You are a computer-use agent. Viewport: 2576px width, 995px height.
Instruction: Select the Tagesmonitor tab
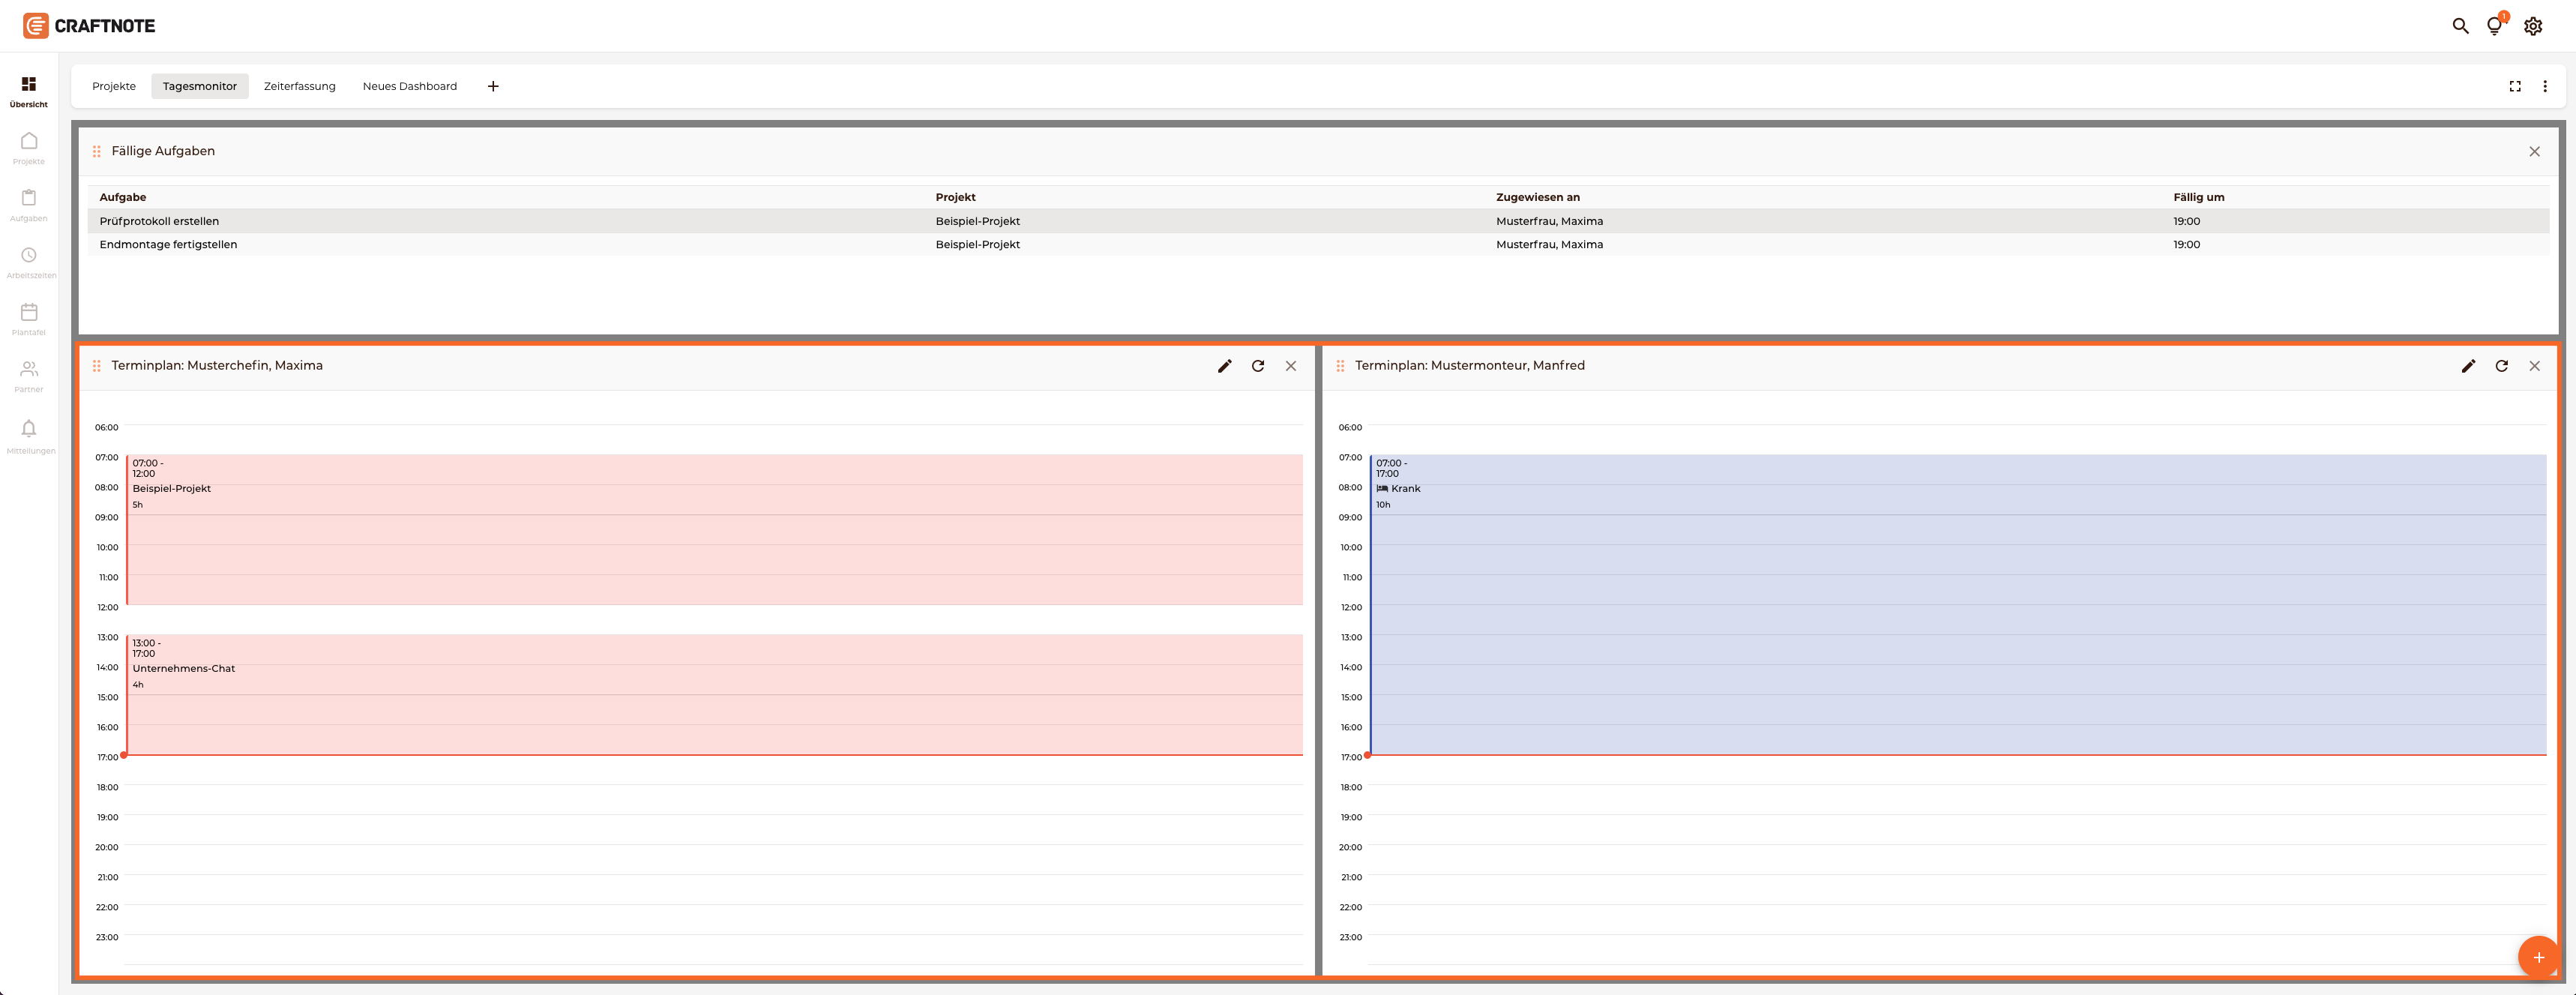coord(200,86)
